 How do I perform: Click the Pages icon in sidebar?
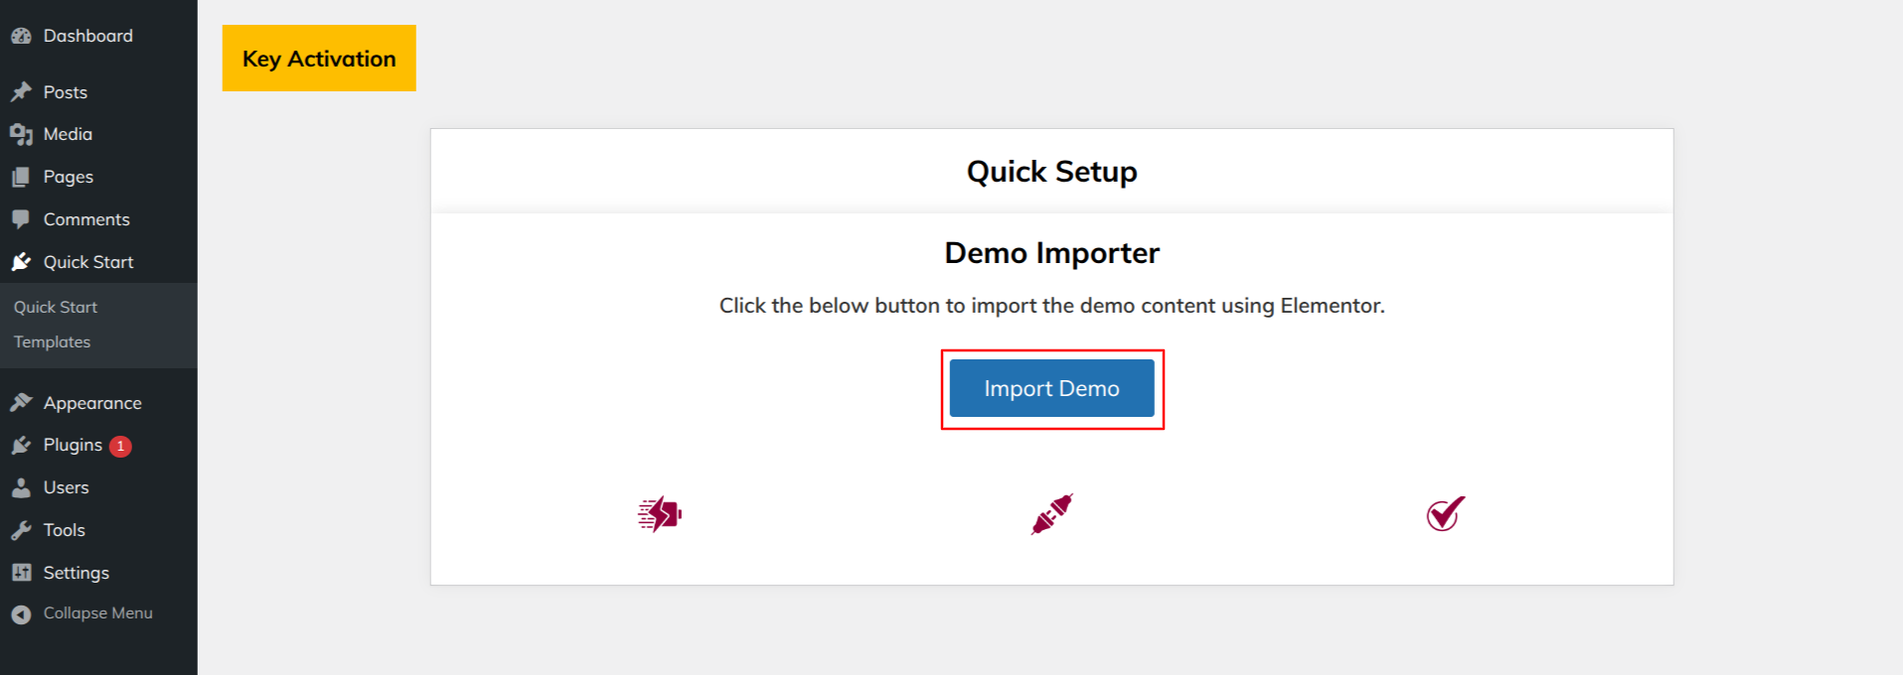(21, 178)
